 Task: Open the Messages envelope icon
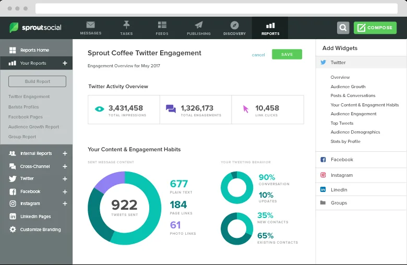click(90, 25)
